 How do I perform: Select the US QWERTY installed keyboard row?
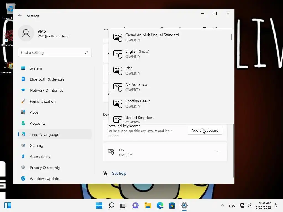pyautogui.click(x=165, y=152)
